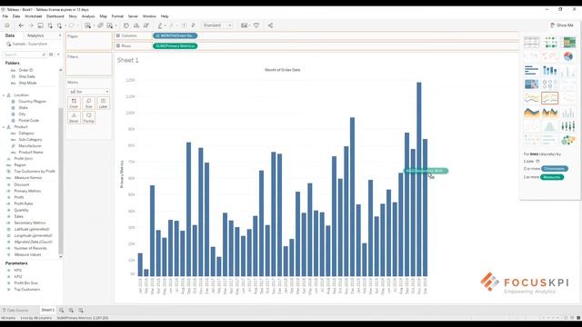Select the Profit Ratio measure

pyautogui.click(x=24, y=203)
